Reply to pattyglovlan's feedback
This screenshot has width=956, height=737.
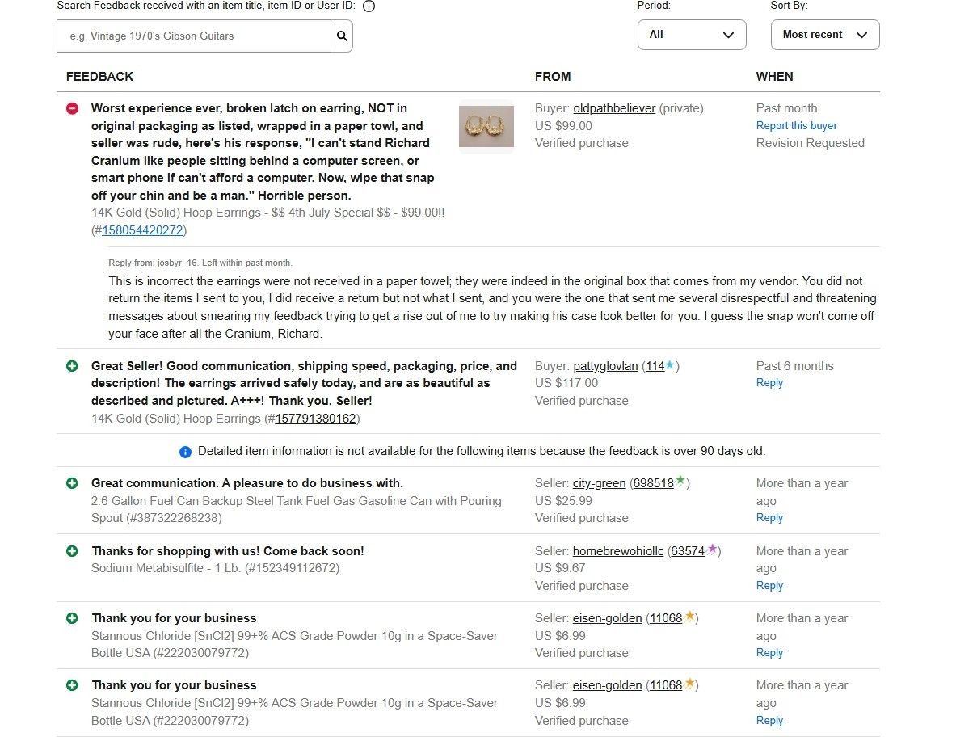(769, 383)
